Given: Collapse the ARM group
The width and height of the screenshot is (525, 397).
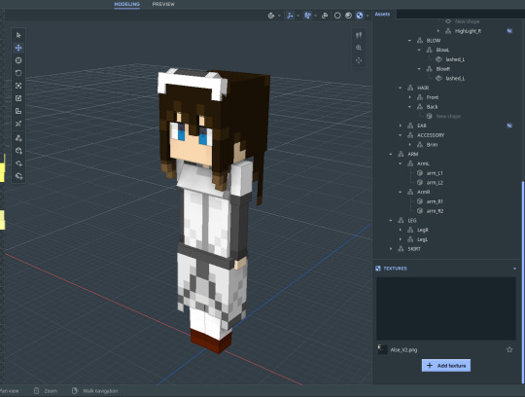Looking at the screenshot, I should [391, 154].
